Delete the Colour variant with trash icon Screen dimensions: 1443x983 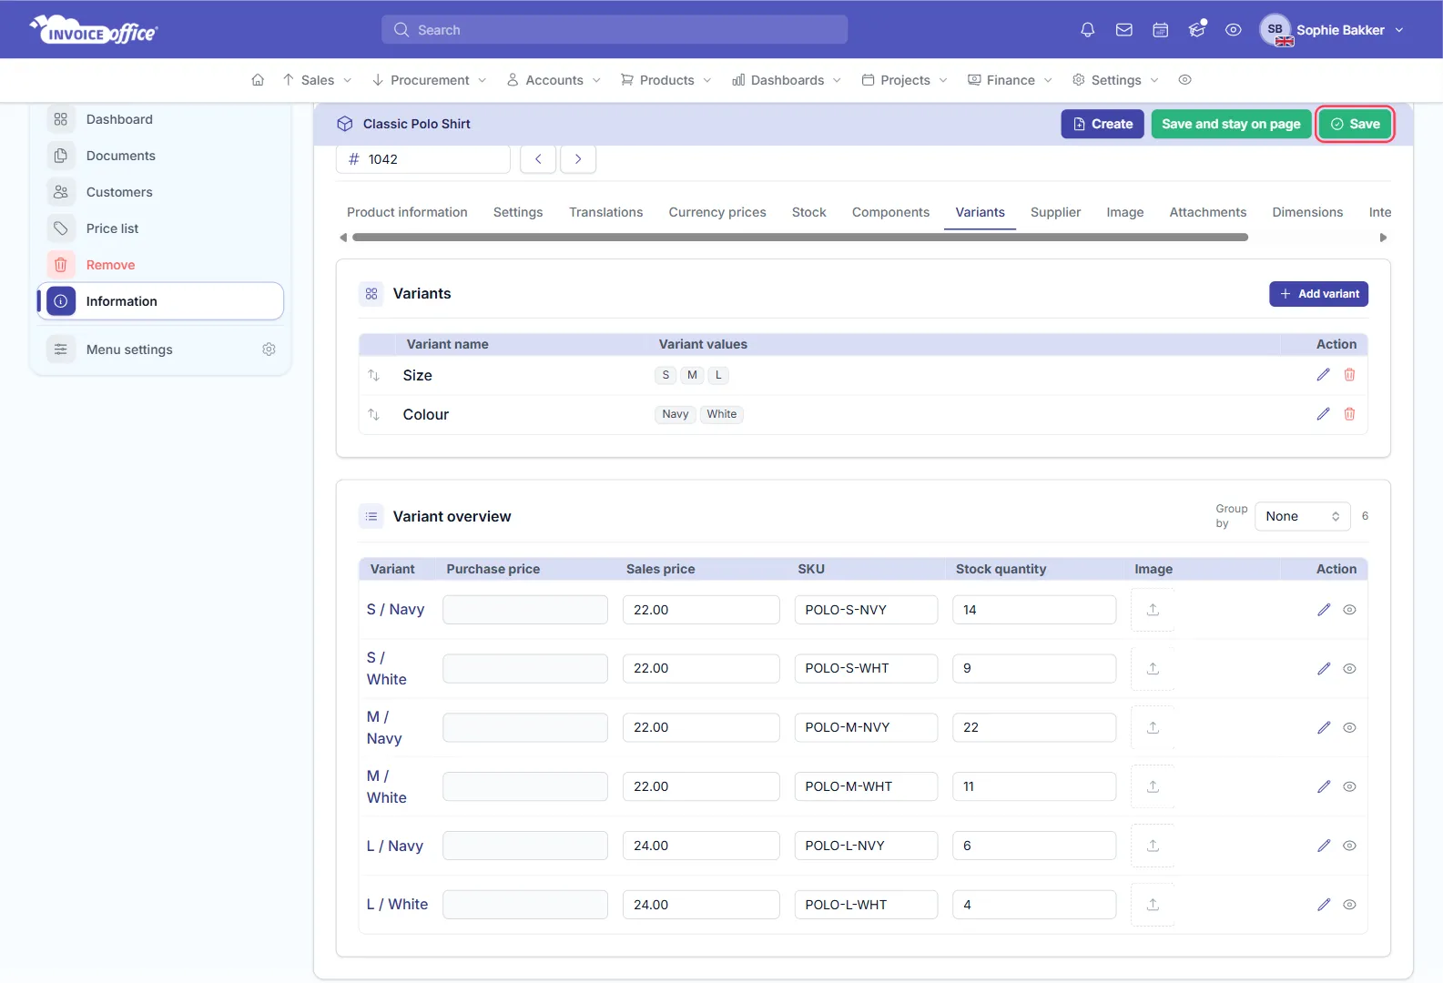1349,414
